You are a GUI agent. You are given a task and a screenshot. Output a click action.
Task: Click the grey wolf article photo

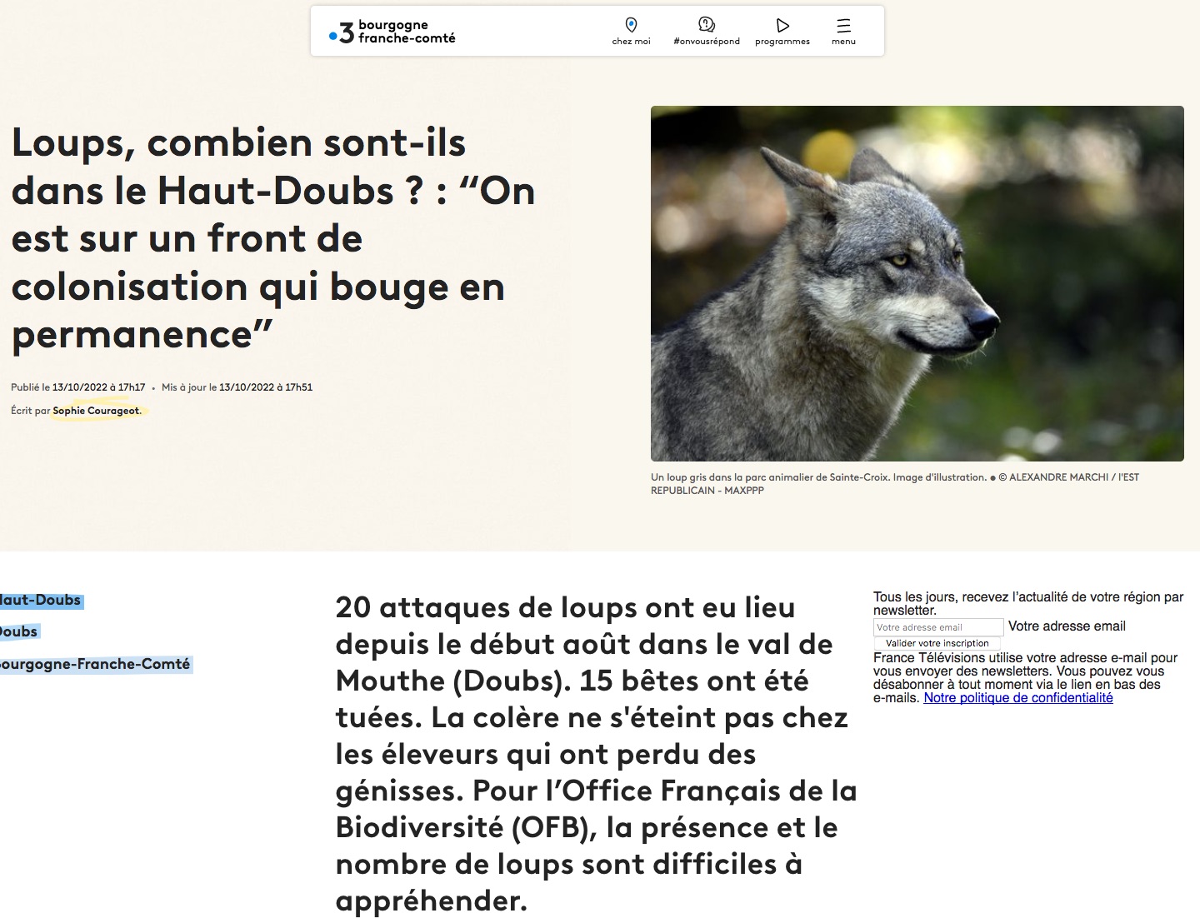click(917, 283)
